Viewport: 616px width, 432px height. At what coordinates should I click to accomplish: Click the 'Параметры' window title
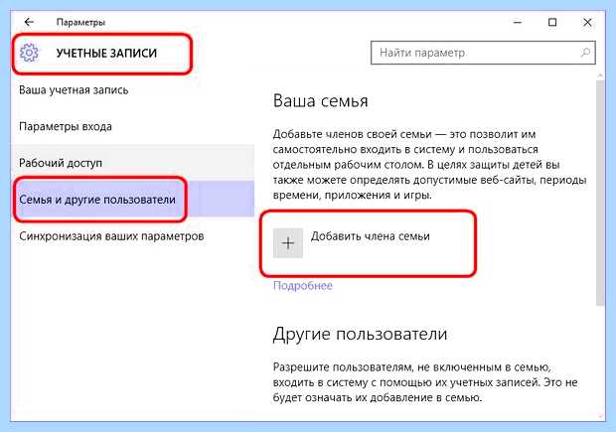coord(80,23)
